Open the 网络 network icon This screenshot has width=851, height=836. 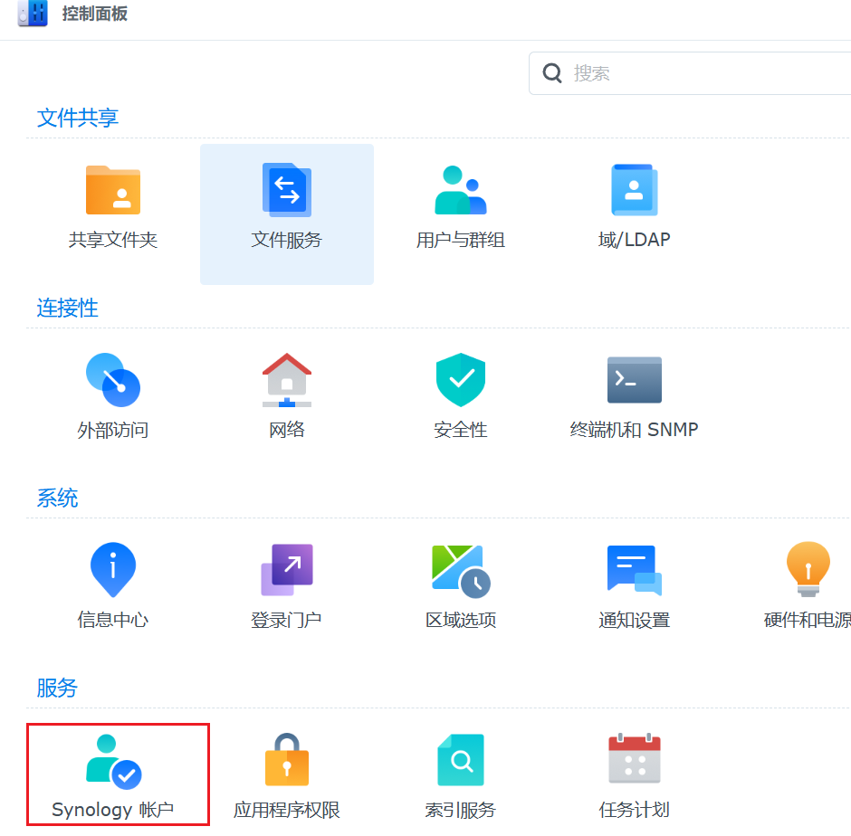tap(287, 380)
